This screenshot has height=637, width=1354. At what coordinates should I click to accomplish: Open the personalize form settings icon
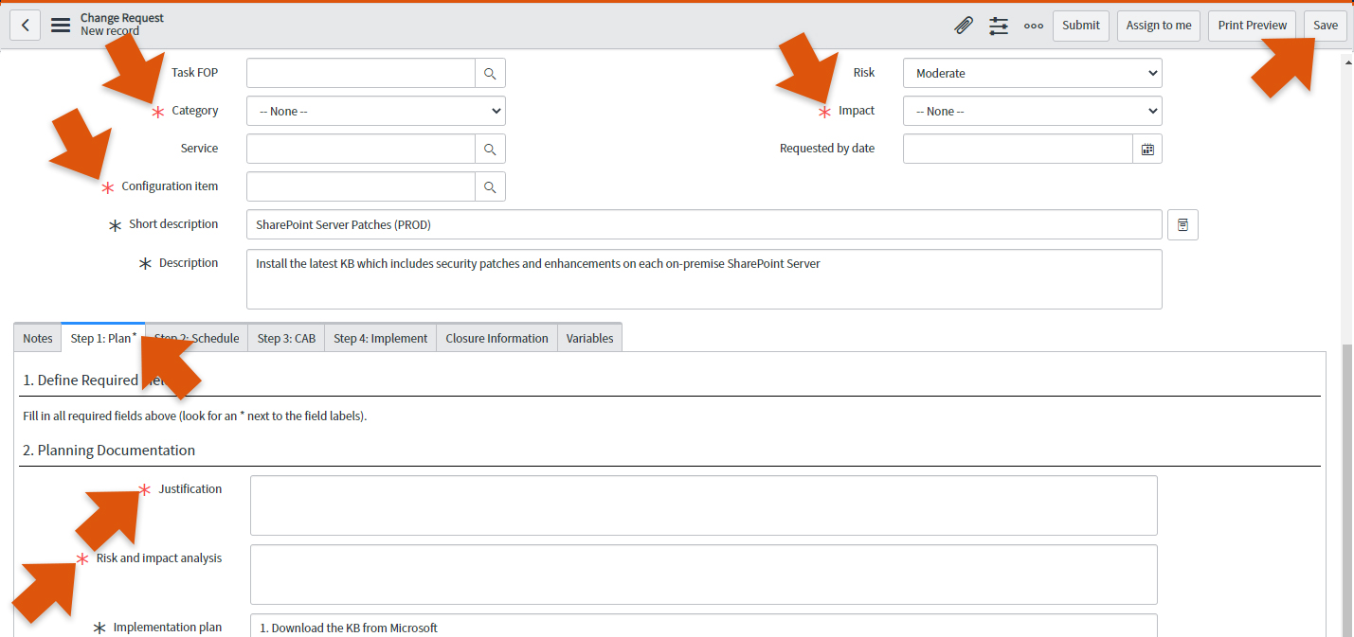999,26
